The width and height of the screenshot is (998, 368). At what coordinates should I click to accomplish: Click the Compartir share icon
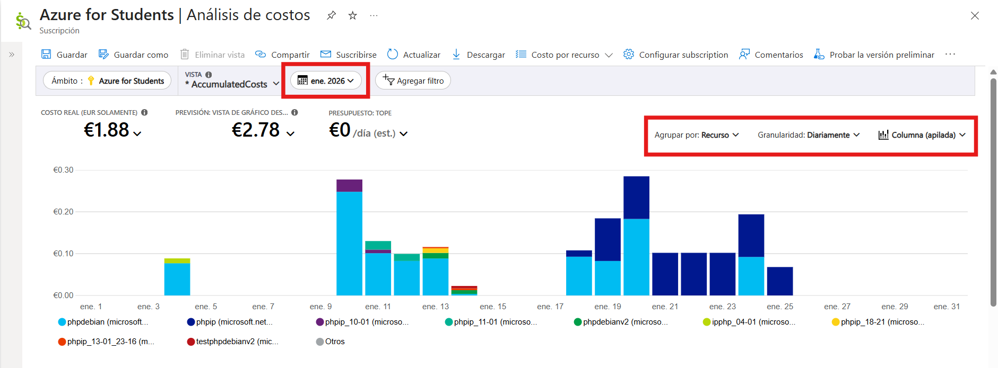(261, 55)
